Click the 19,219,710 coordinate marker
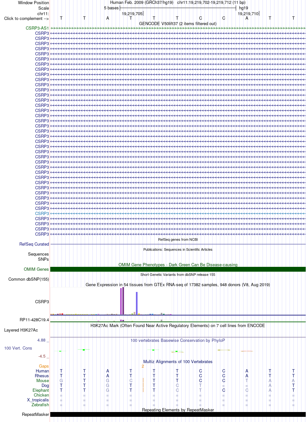This screenshot has width=306, height=422. point(248,14)
